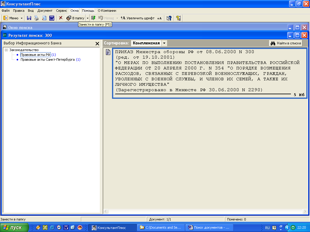Click the left arrow of horizontal scrollbar
Screen dimensions: 310x232
tap(106, 211)
